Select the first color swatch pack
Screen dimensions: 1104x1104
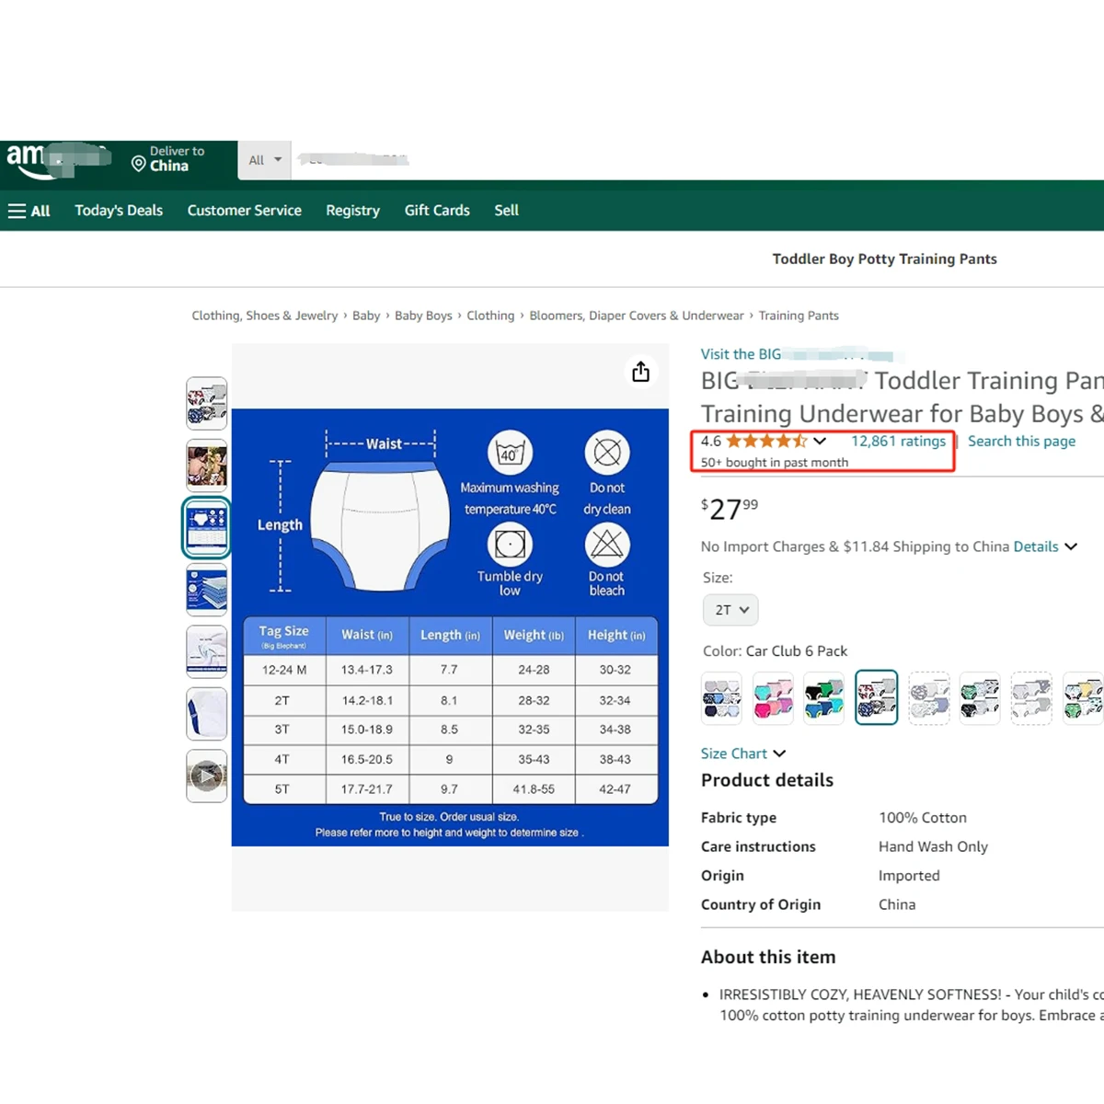[722, 697]
